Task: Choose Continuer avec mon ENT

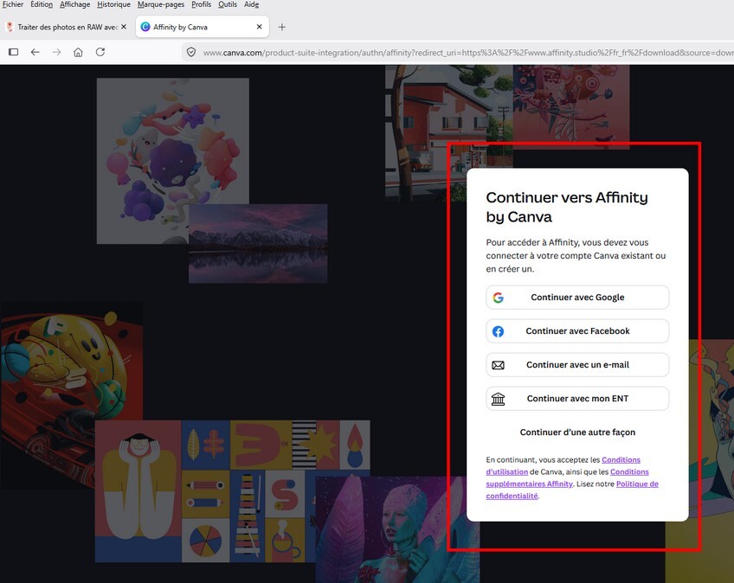Action: tap(577, 398)
